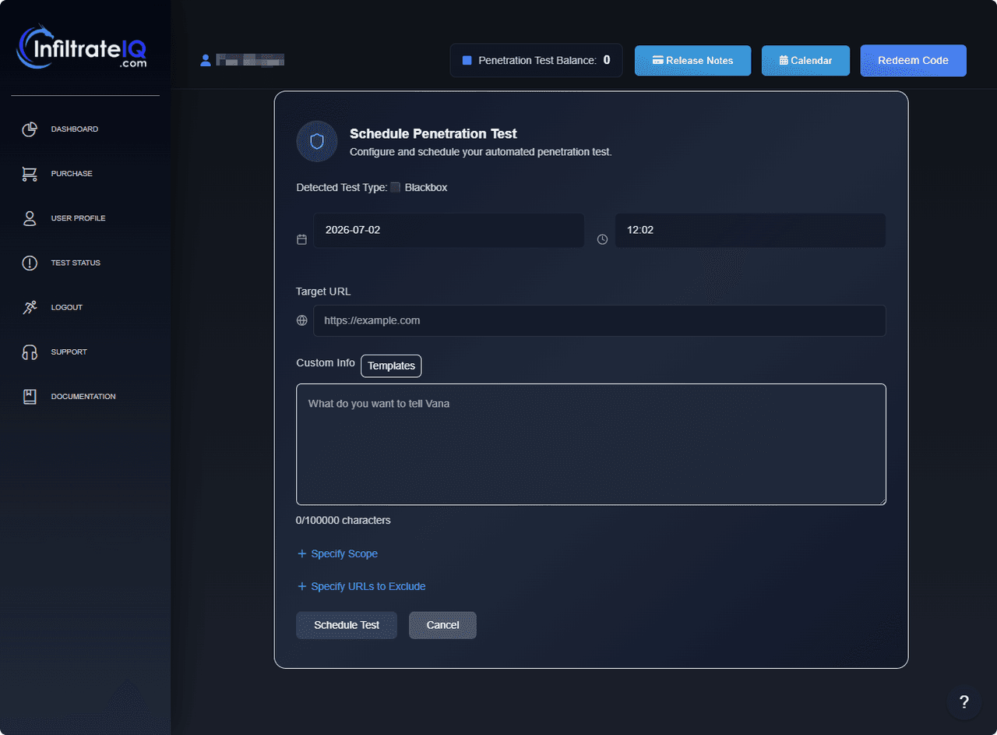Cancel the penetration test scheduling
The width and height of the screenshot is (997, 735).
click(x=442, y=625)
